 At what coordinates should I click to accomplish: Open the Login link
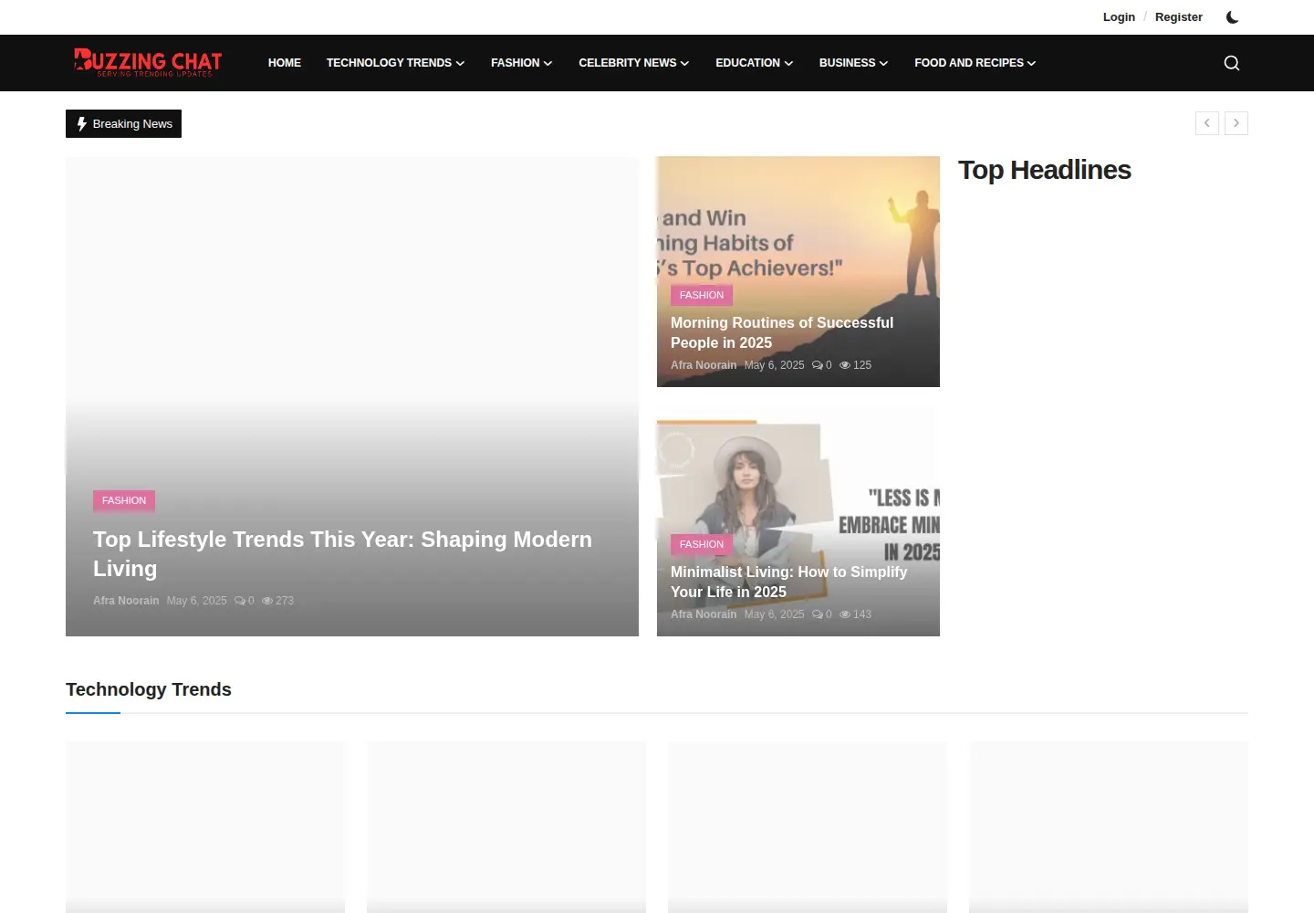(1119, 17)
